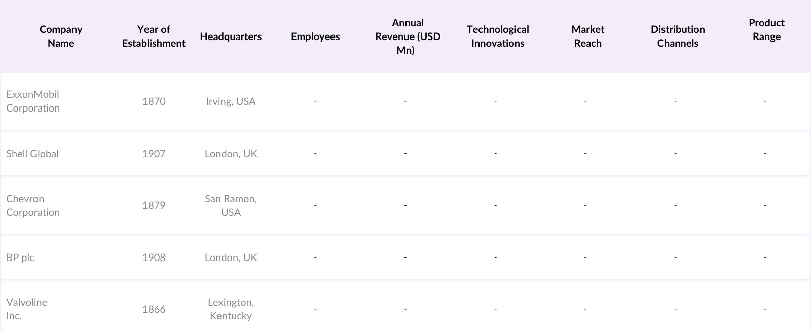Select the Chevron Corporation cell
The width and height of the screenshot is (811, 331).
33,205
